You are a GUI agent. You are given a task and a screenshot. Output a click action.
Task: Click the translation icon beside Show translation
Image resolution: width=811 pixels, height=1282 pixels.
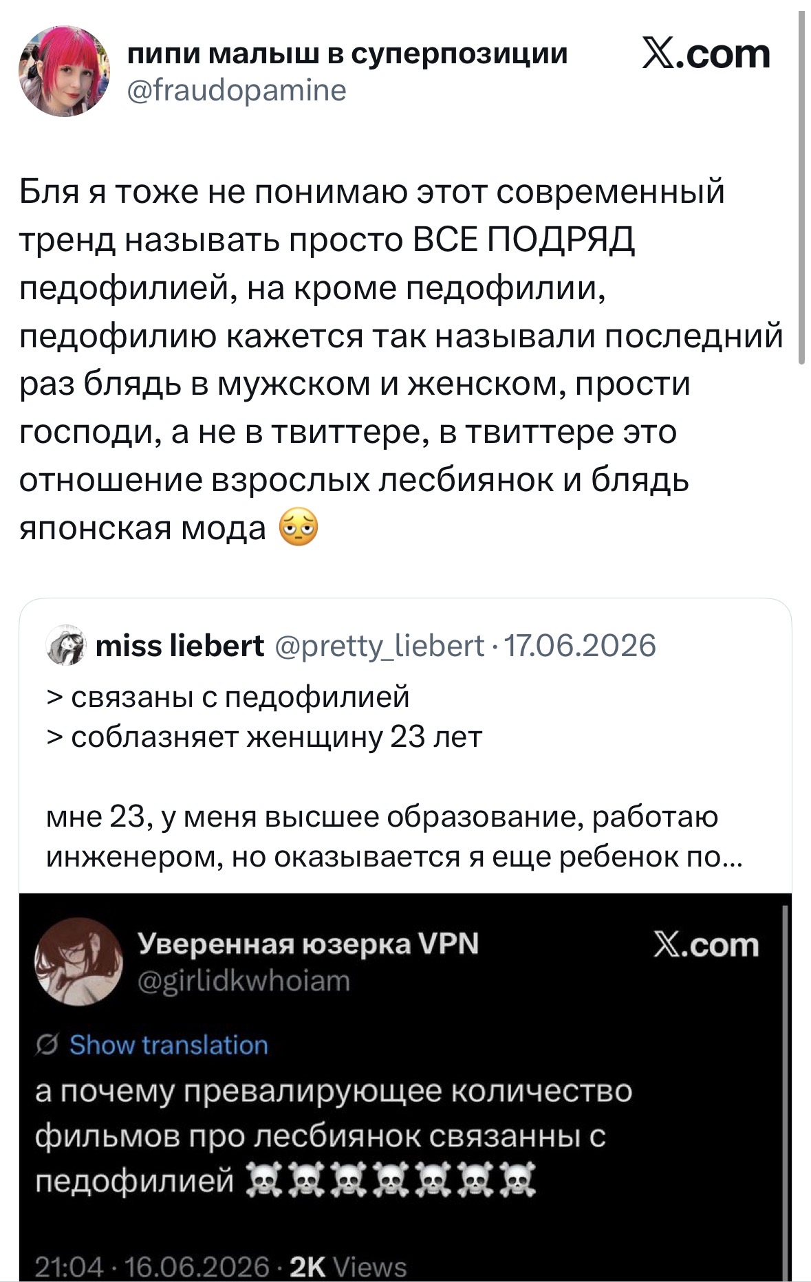47,1045
